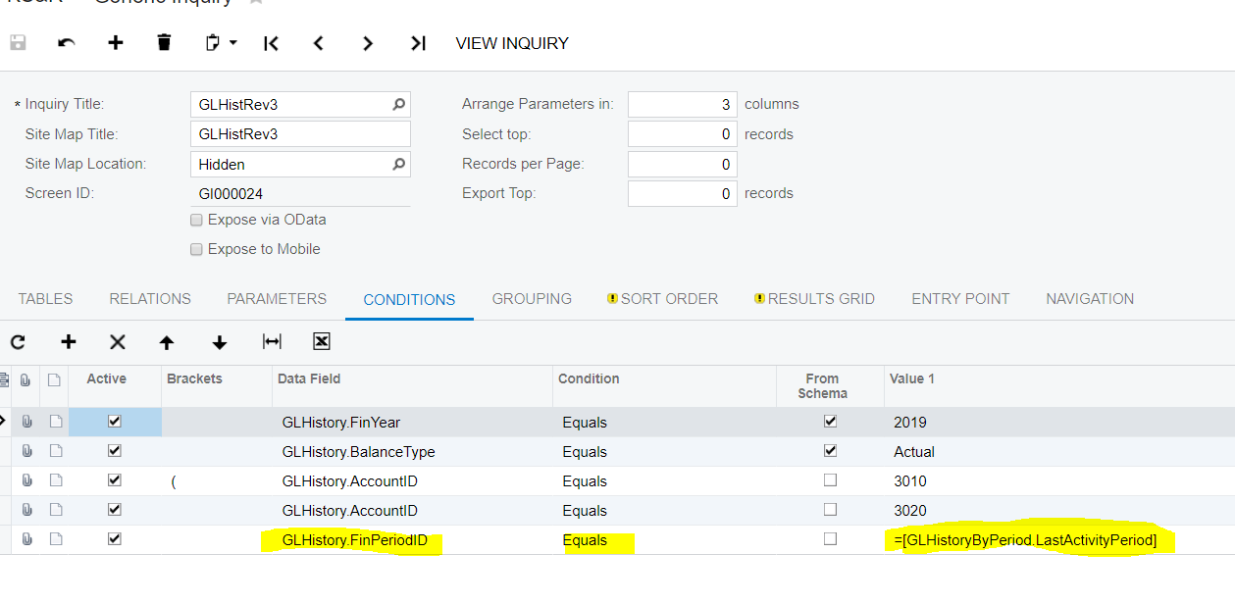This screenshot has height=604, width=1235.
Task: Open the Site Map Location lookup
Action: (x=398, y=165)
